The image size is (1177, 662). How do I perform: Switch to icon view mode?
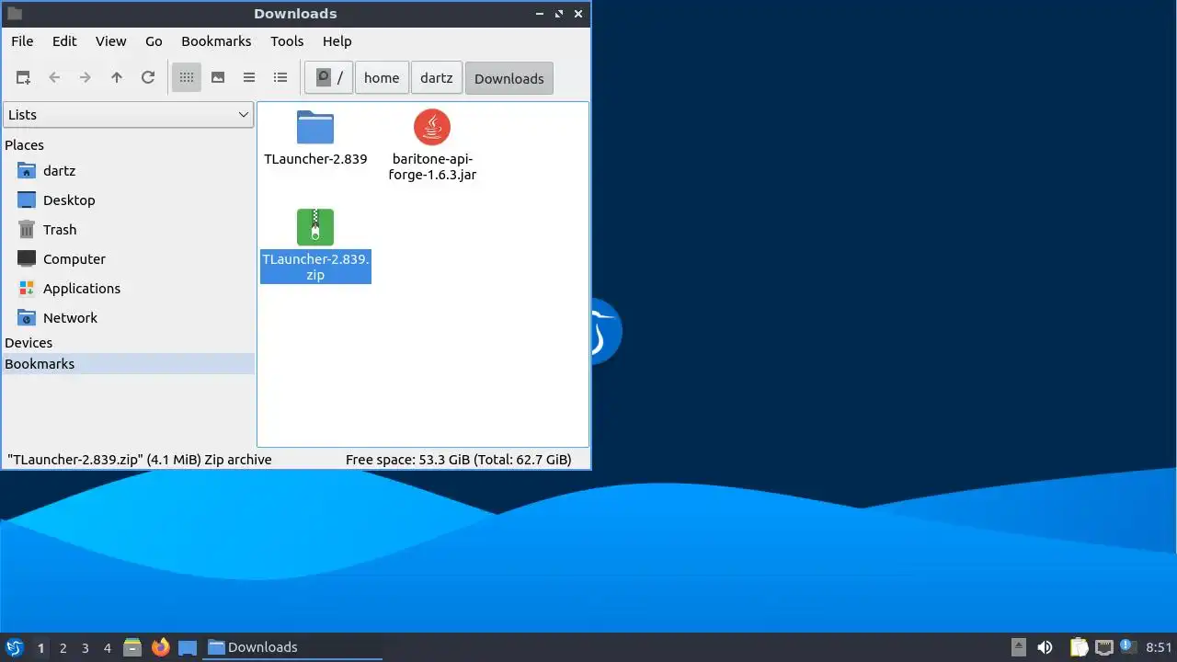(x=187, y=78)
